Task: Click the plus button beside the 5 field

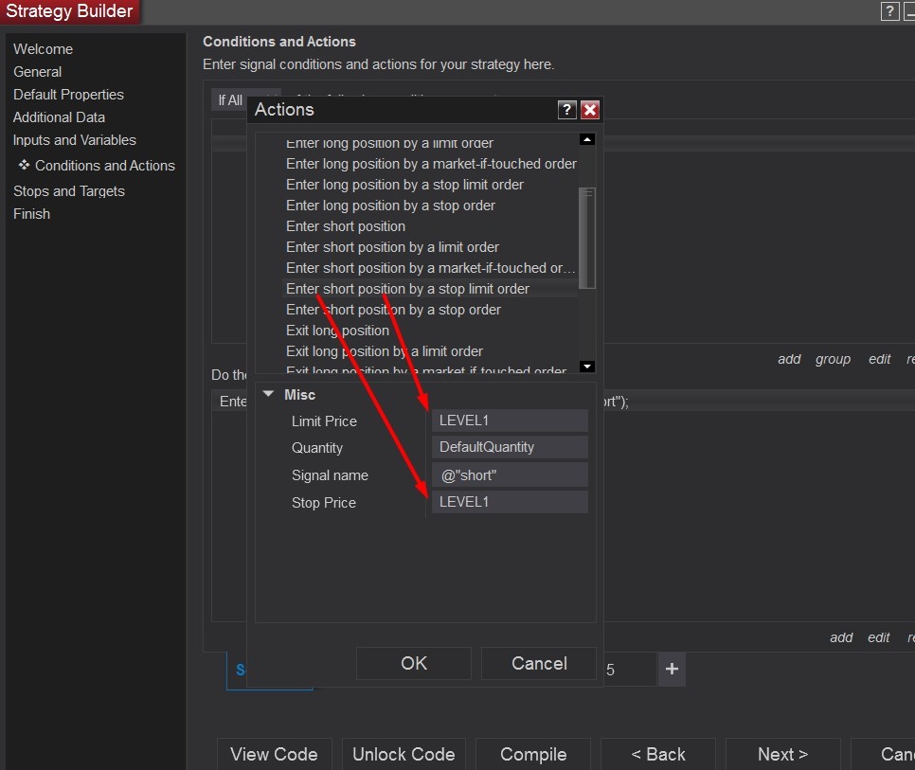Action: pyautogui.click(x=672, y=669)
